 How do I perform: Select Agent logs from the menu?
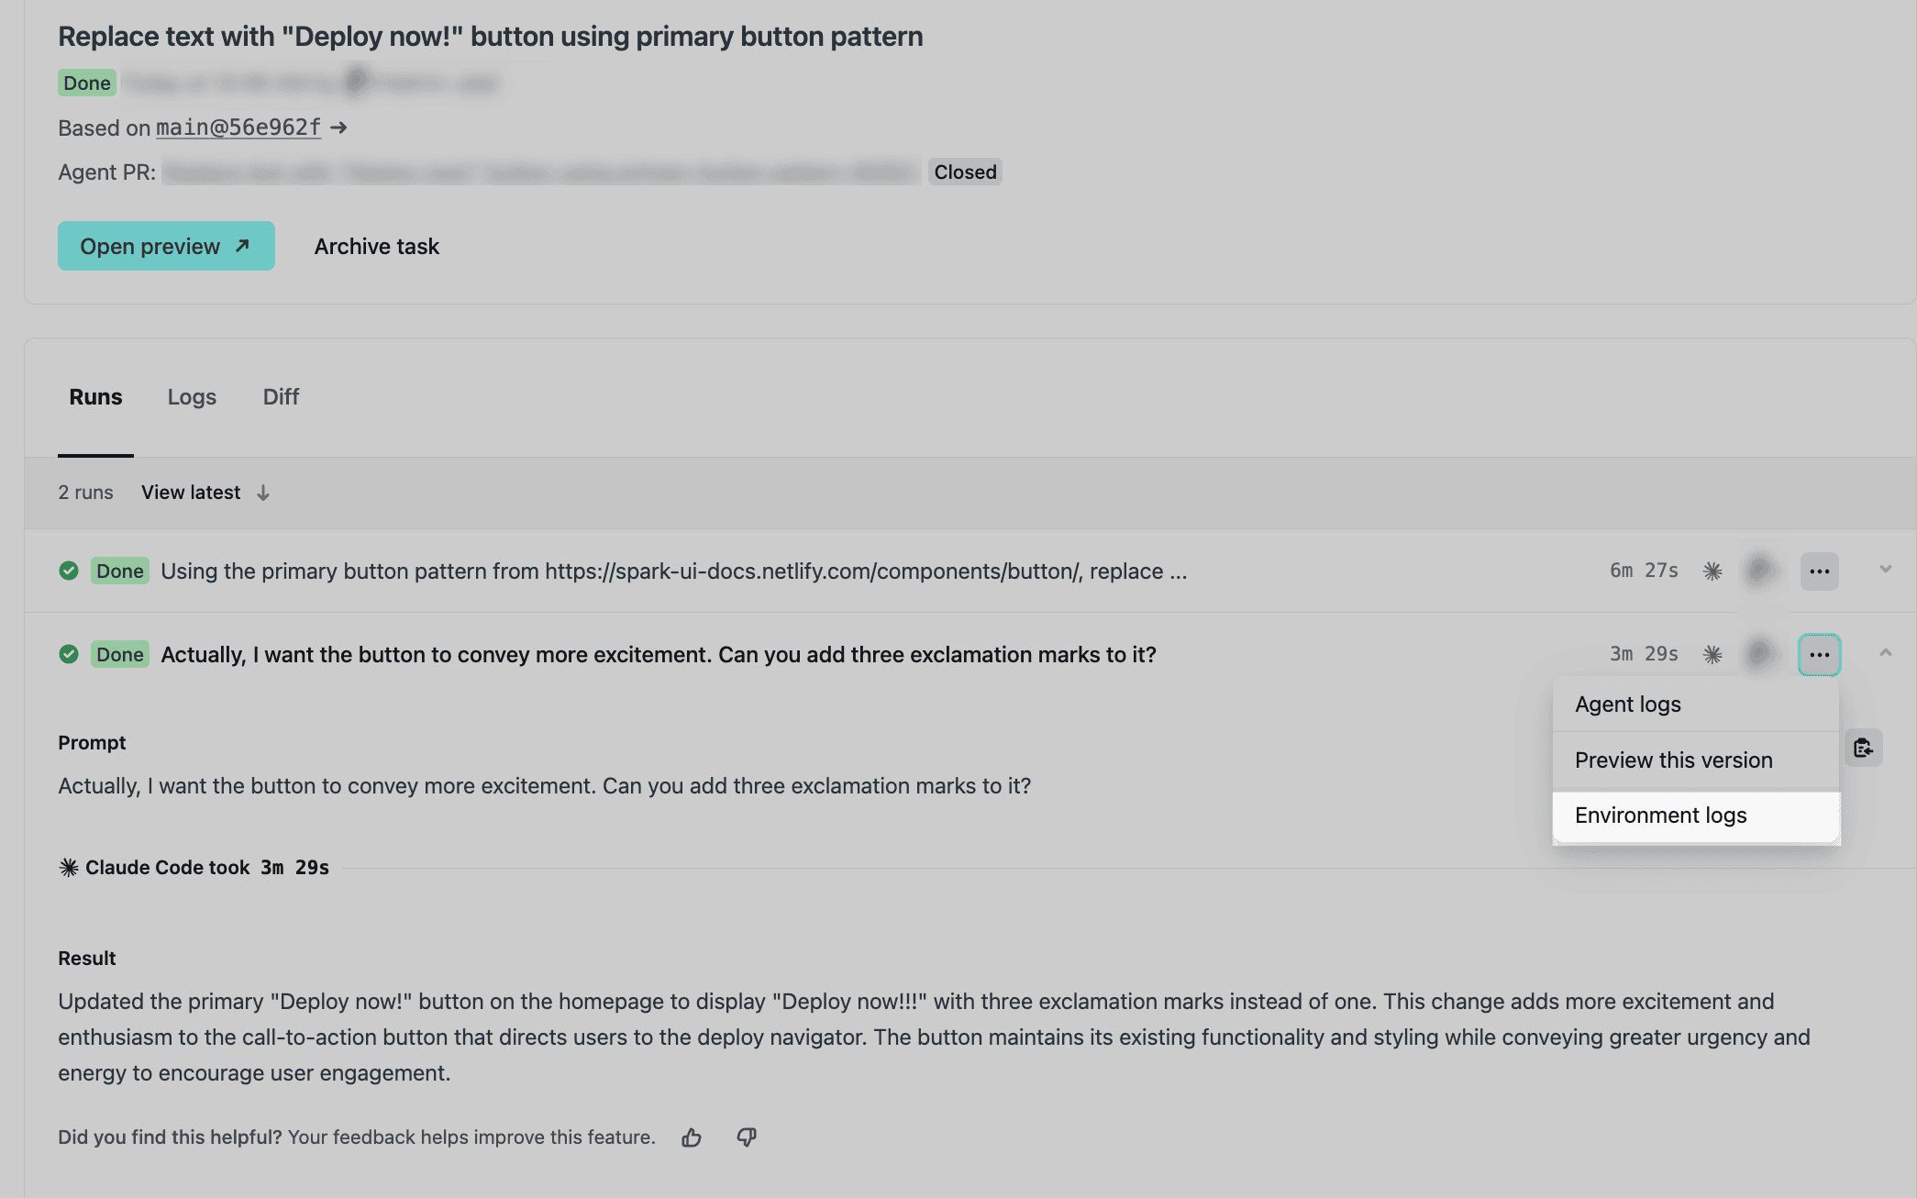[1628, 704]
